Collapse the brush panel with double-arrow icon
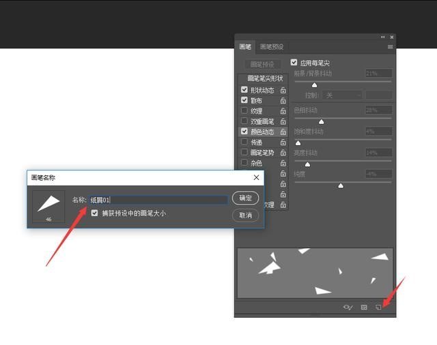The width and height of the screenshot is (437, 345). click(x=382, y=37)
